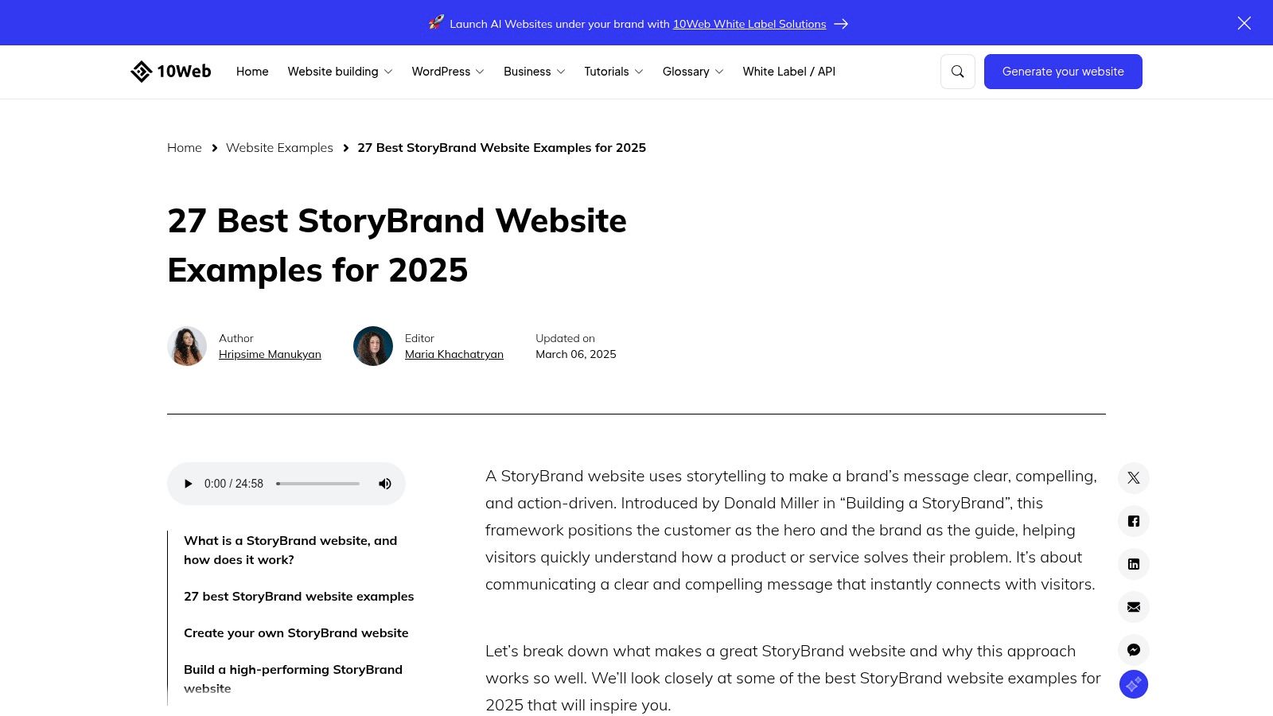Share article on Facebook

click(1134, 521)
